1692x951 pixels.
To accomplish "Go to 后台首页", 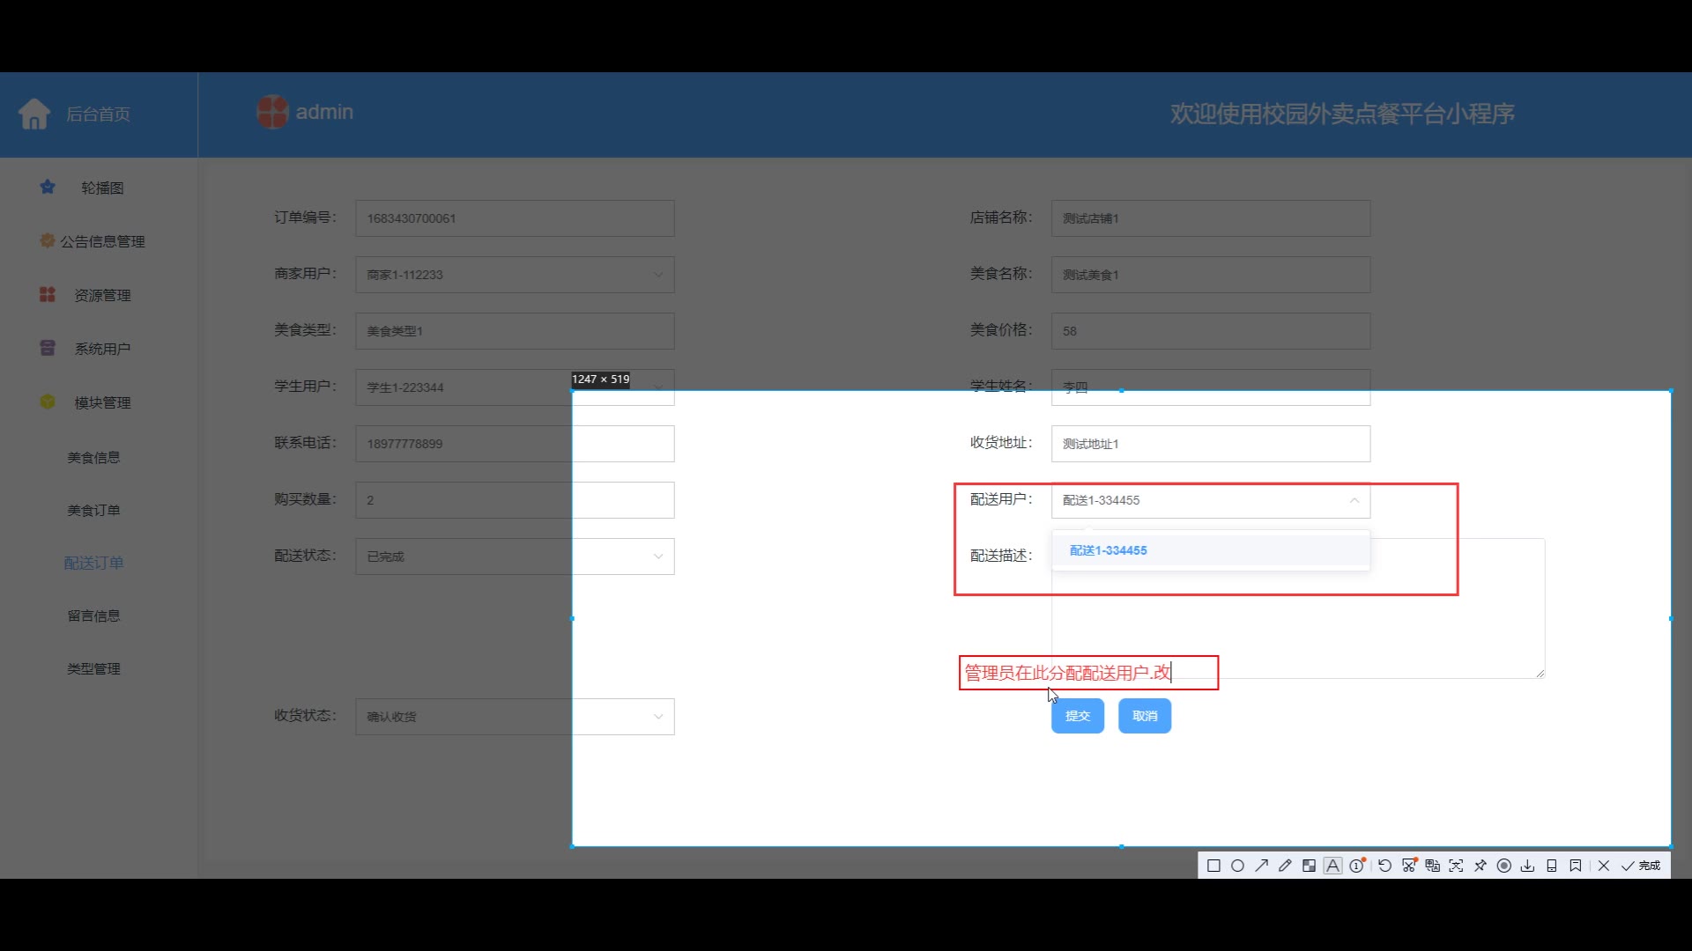I will [98, 114].
